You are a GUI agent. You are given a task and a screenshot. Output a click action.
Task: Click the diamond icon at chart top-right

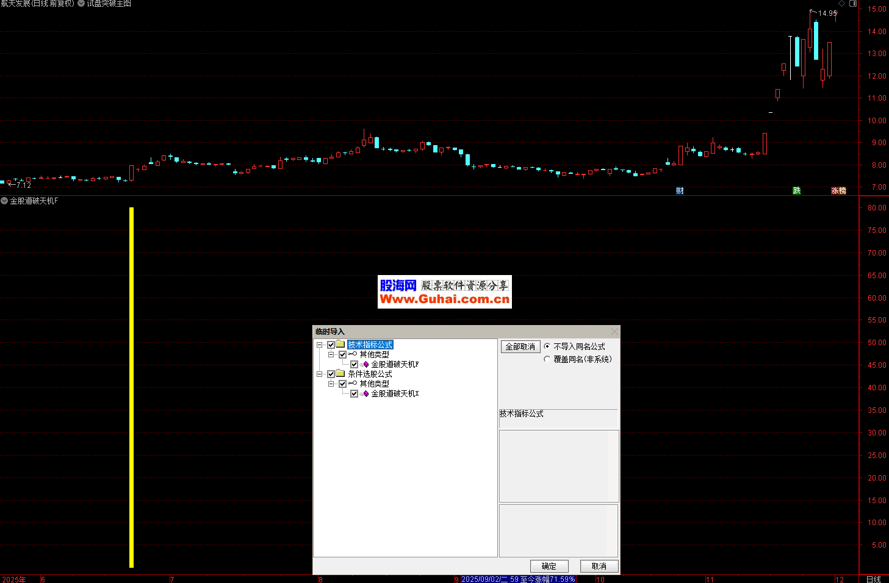tap(841, 4)
